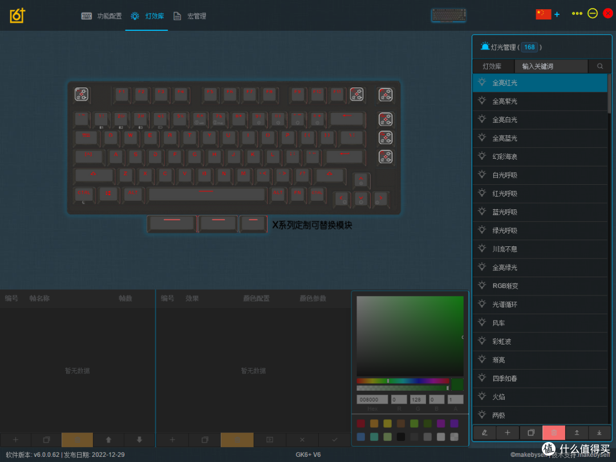Select the 全亮蓝光 light effect
The width and height of the screenshot is (616, 462).
click(x=540, y=138)
